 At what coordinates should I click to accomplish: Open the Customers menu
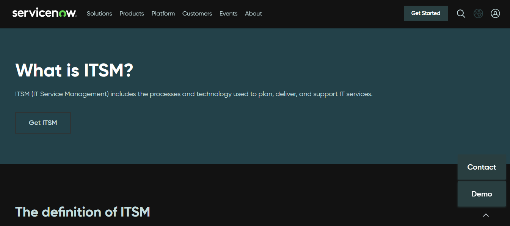(197, 14)
